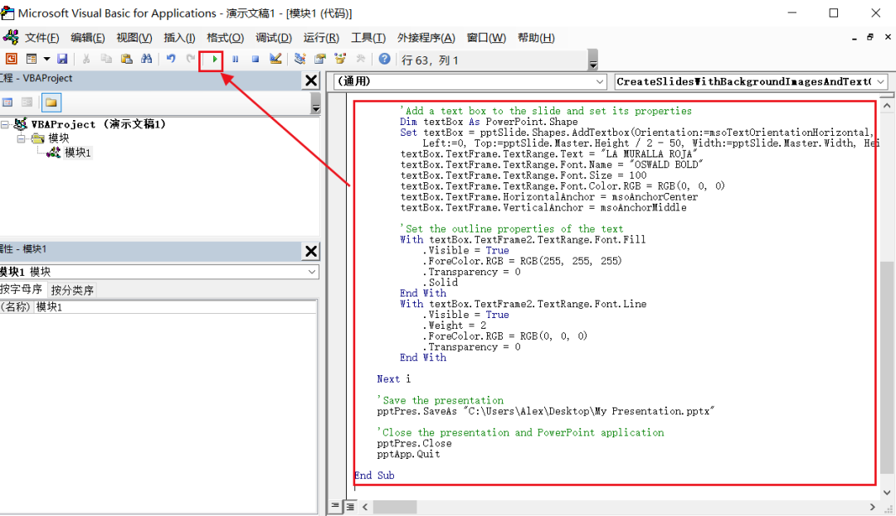This screenshot has height=516, width=896.
Task: Click the VBA app icon in the menu bar
Action: (x=11, y=37)
